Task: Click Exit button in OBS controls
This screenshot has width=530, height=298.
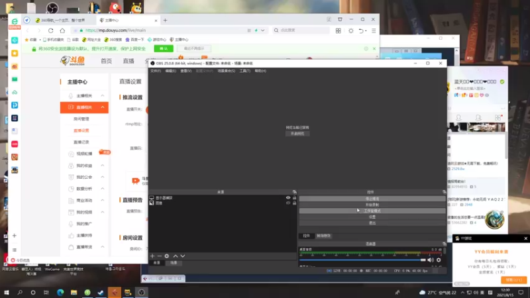Action: click(372, 223)
